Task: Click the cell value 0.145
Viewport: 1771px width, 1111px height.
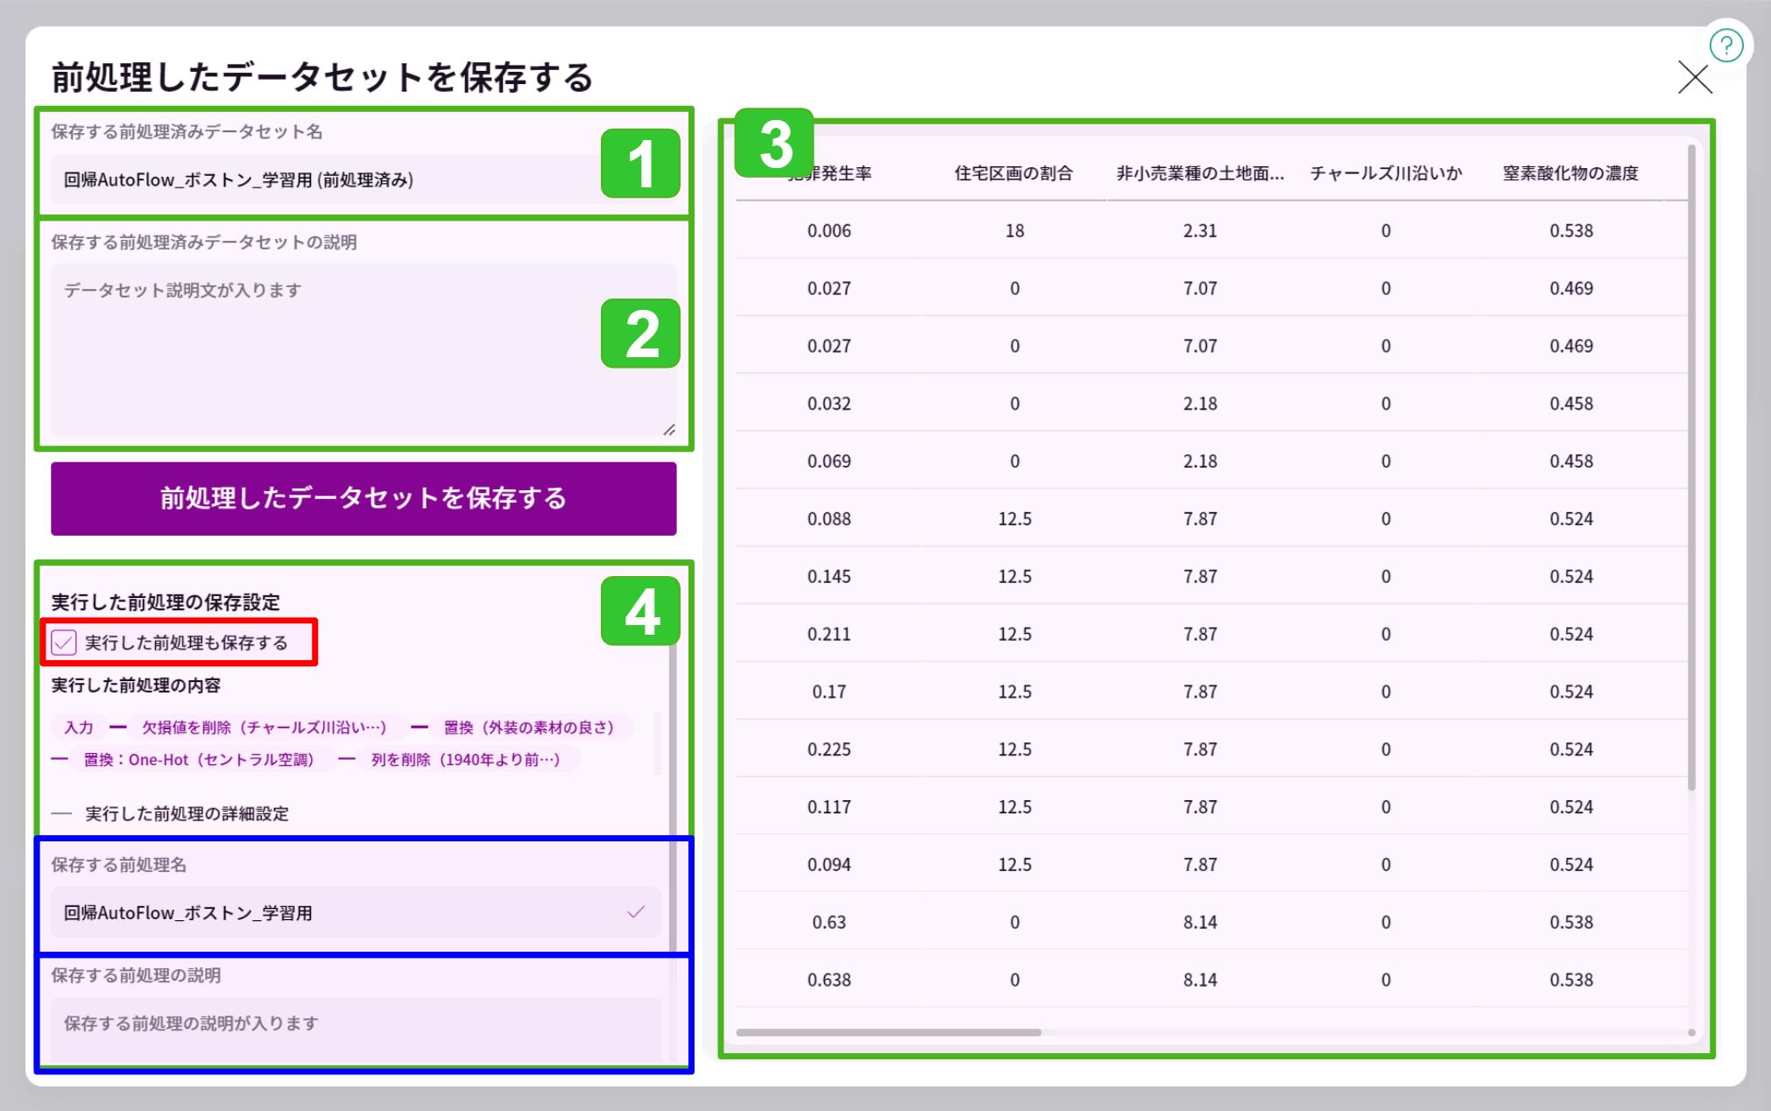Action: coord(829,577)
